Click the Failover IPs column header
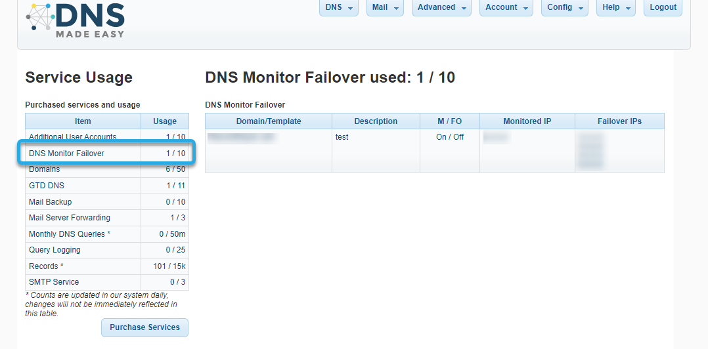The width and height of the screenshot is (708, 349). (619, 121)
